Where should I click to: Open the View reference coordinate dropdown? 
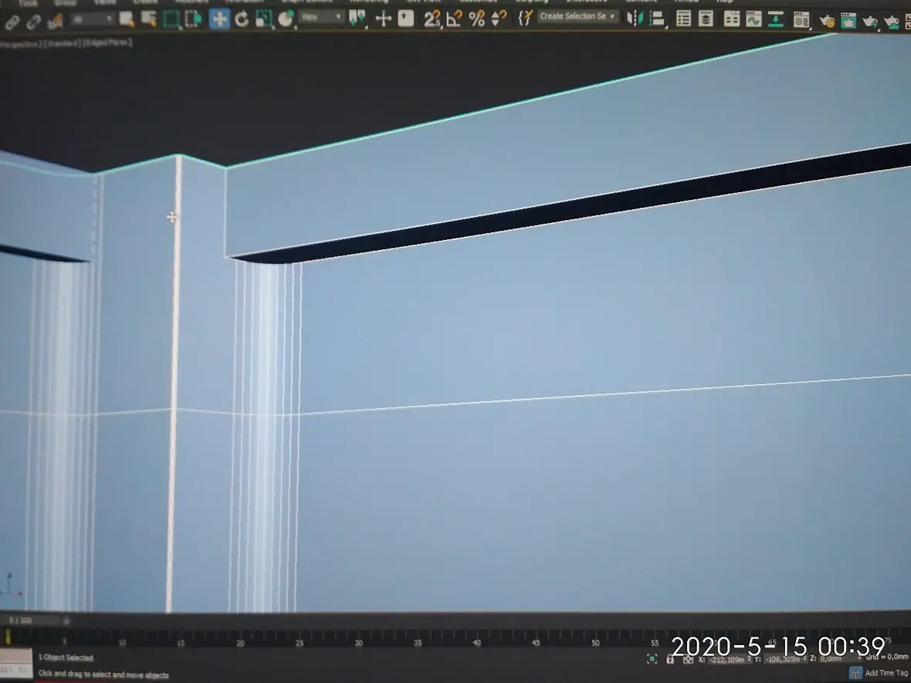pos(320,18)
